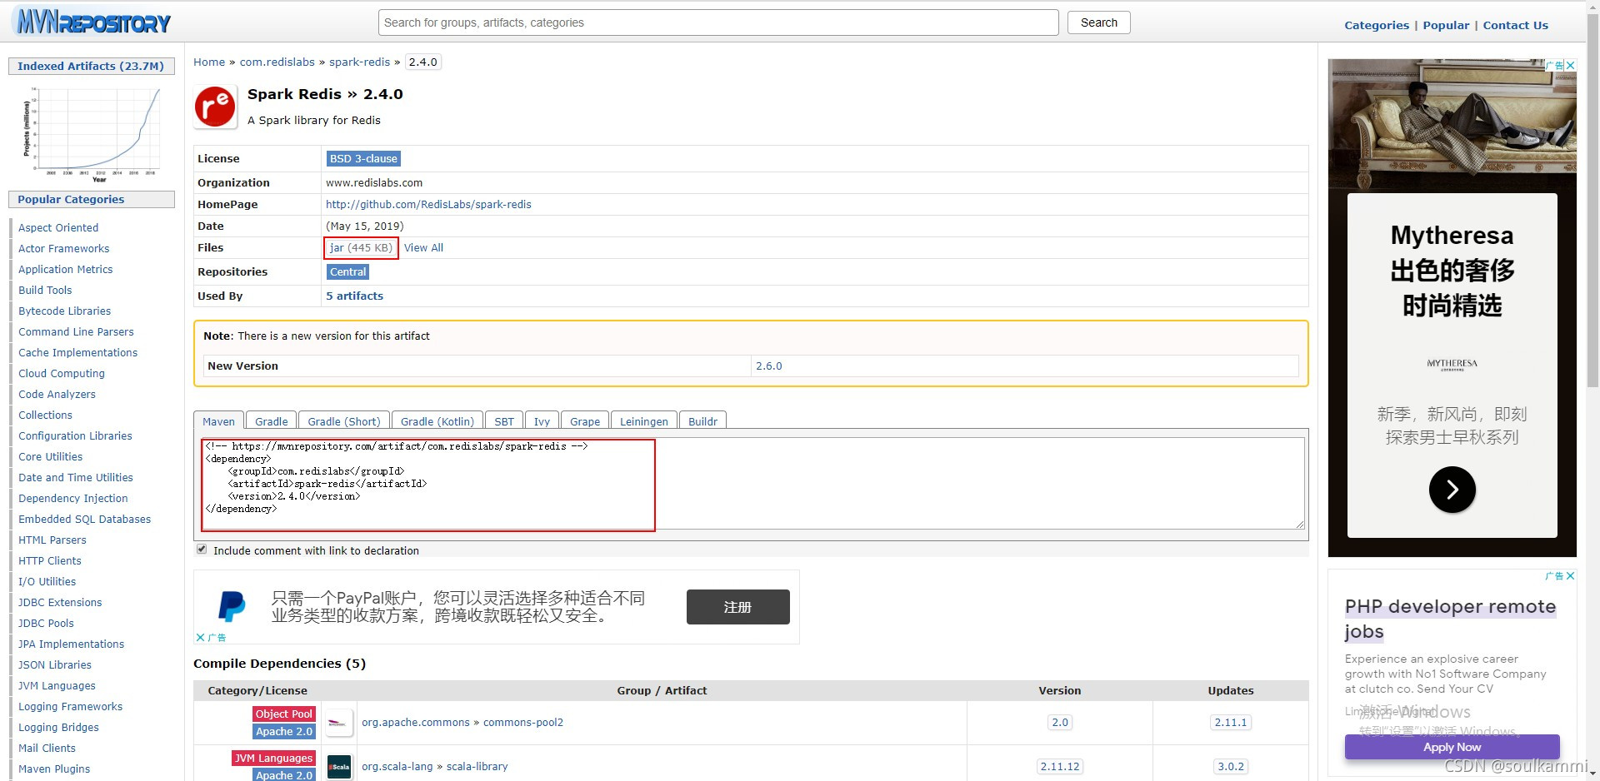Open org.scala-lang group link
1600x781 pixels.
[397, 766]
